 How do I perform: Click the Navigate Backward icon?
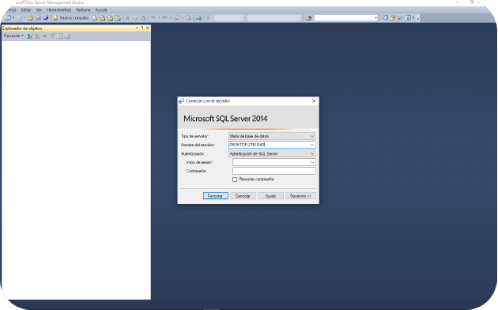coord(177,17)
